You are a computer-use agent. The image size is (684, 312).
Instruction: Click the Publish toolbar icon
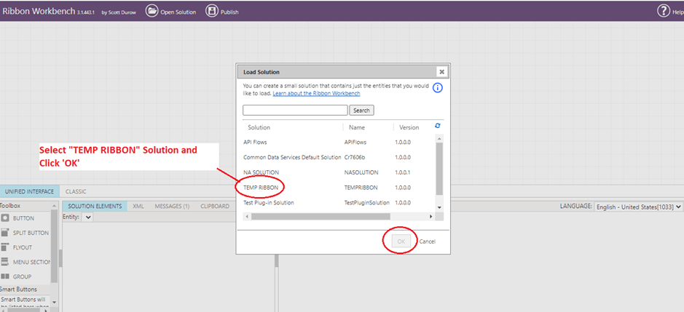(x=211, y=11)
